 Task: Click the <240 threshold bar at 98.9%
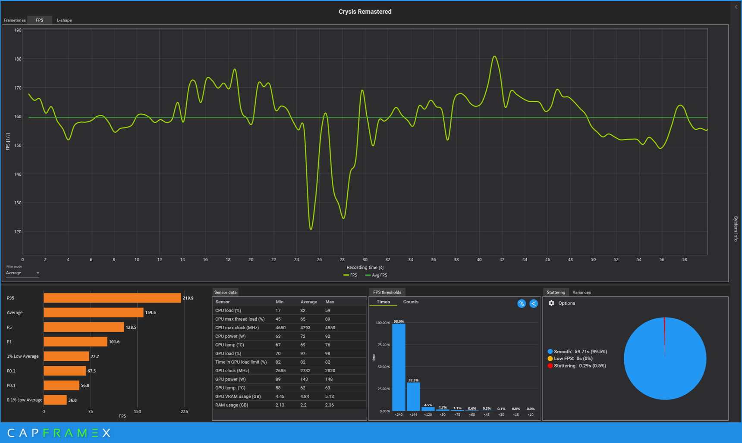pos(399,367)
